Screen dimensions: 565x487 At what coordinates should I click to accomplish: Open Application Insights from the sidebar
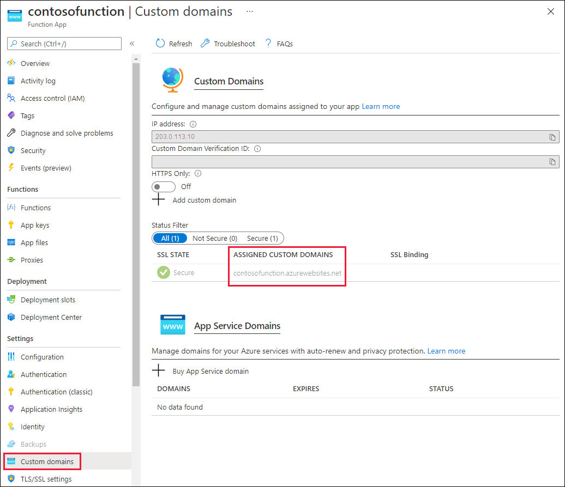[x=51, y=409]
